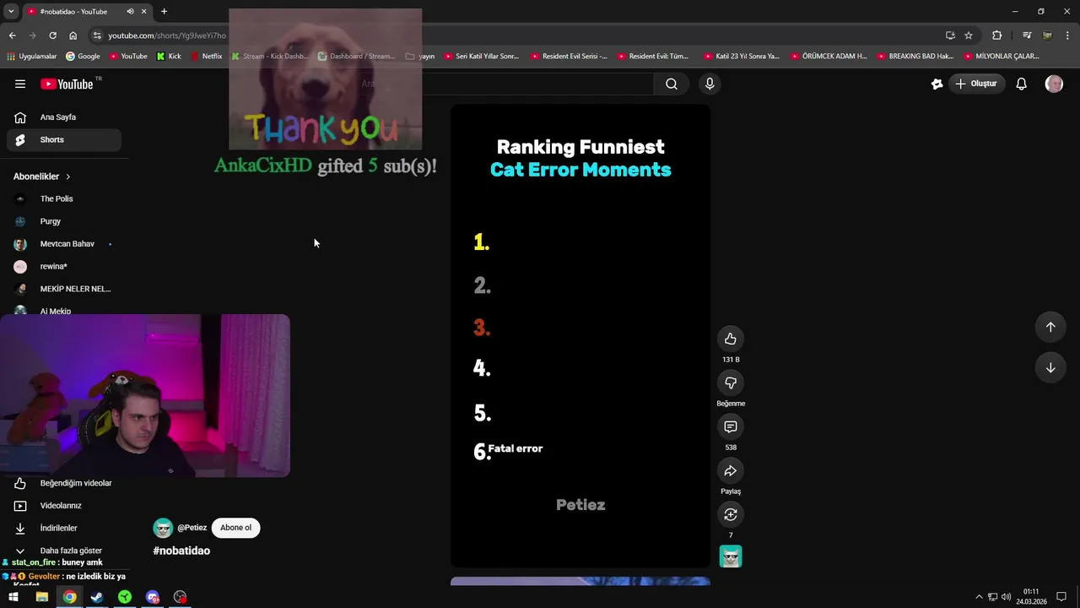Open Discord from the taskbar

(153, 597)
